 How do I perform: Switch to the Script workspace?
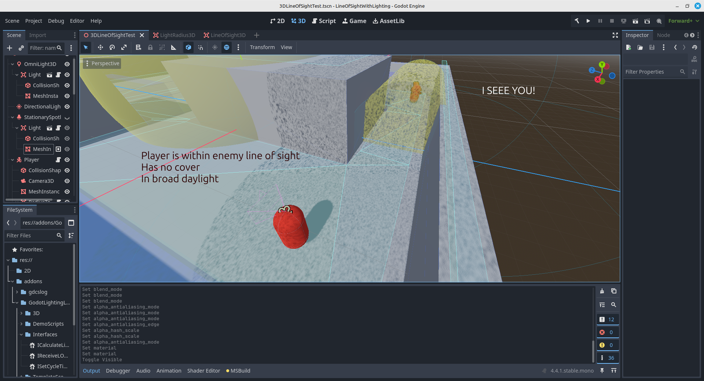pos(324,21)
